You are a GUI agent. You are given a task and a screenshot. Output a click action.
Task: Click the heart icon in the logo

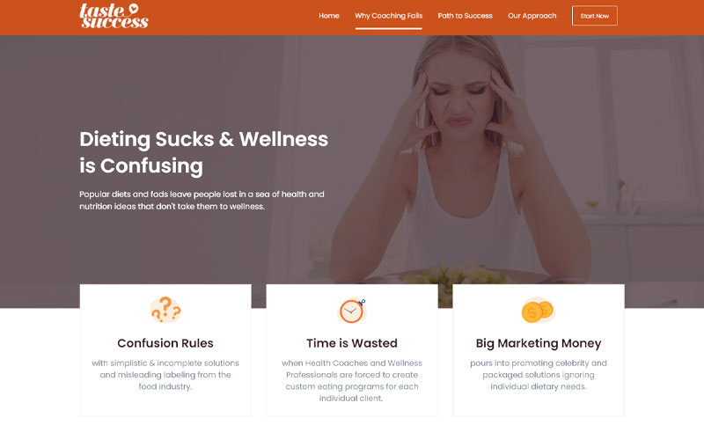tap(133, 9)
